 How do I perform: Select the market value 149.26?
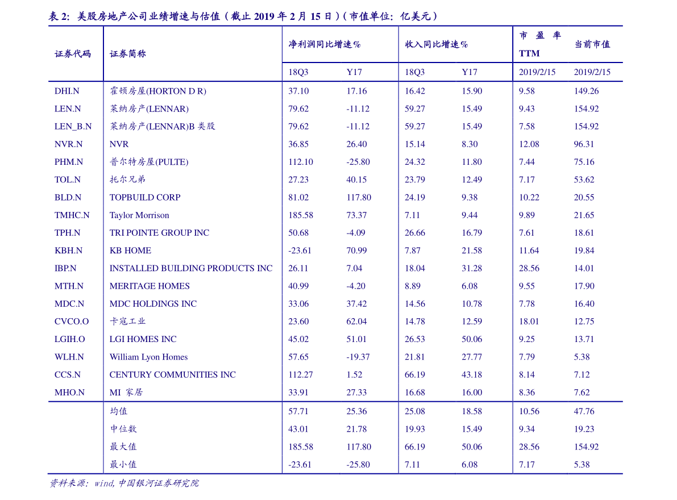click(586, 91)
